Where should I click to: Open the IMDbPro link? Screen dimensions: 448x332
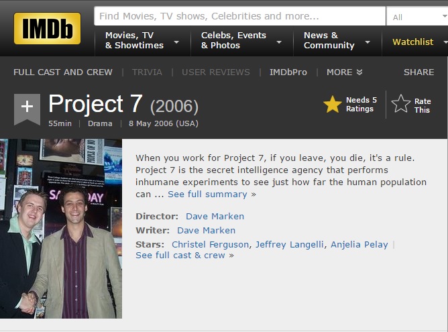point(288,72)
